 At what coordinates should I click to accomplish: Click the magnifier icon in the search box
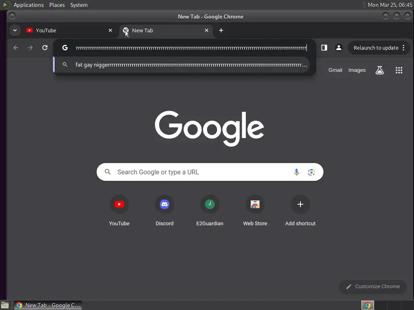(x=108, y=172)
